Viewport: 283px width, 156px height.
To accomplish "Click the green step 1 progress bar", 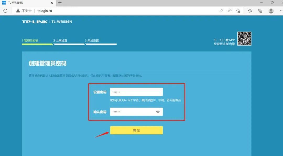I will coord(37,44).
